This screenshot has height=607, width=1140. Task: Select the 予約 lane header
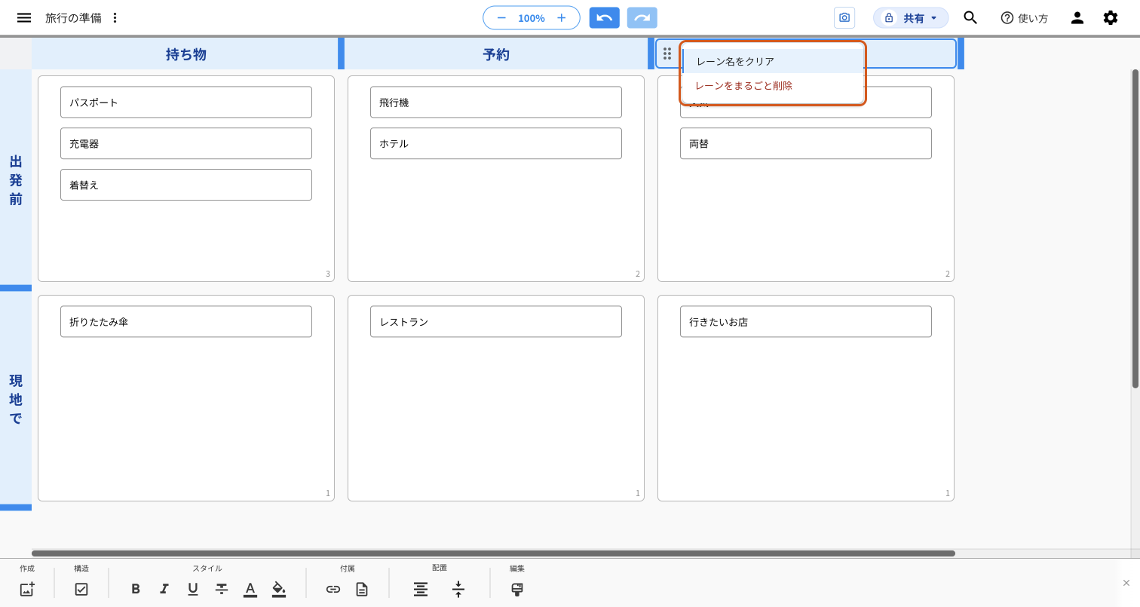click(x=496, y=54)
